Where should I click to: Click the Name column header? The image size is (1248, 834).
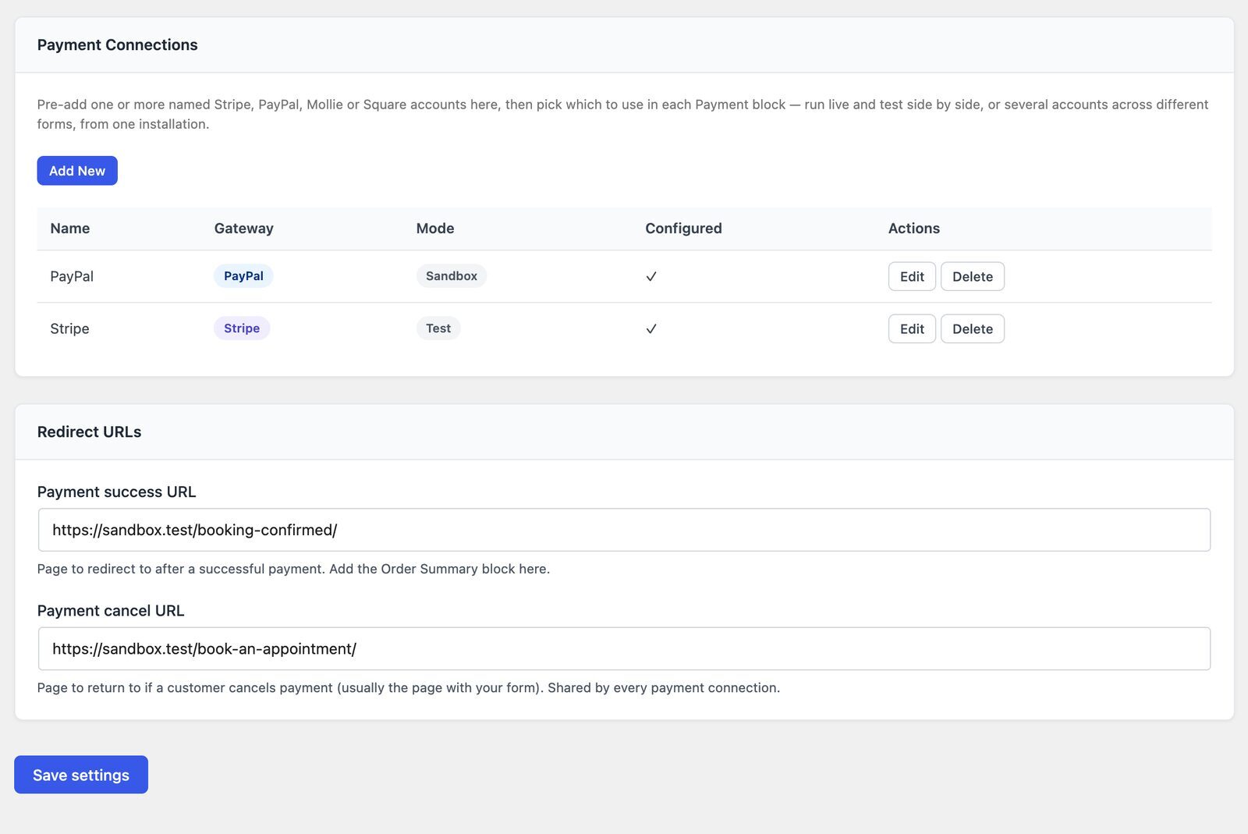(70, 229)
